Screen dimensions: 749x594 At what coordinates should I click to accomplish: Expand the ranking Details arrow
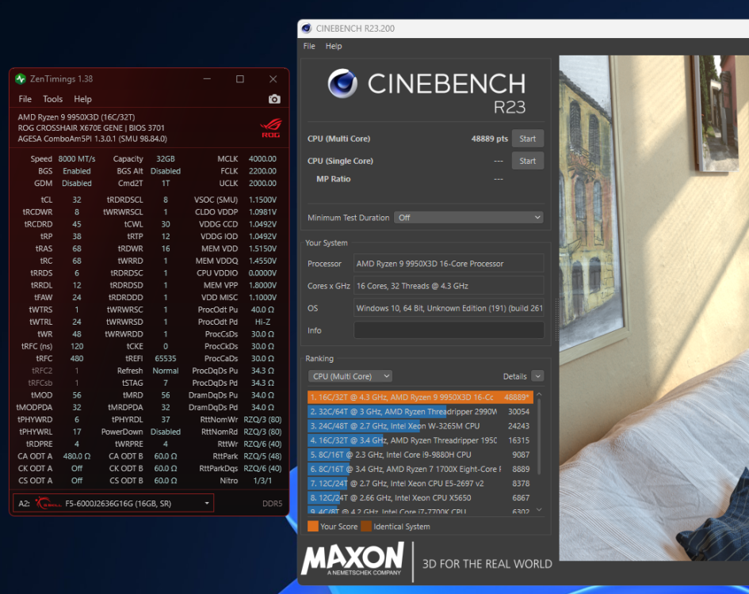537,376
